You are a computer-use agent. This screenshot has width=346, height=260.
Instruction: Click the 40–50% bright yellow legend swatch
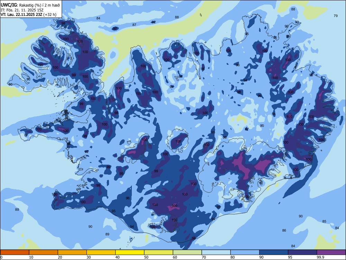130,252
